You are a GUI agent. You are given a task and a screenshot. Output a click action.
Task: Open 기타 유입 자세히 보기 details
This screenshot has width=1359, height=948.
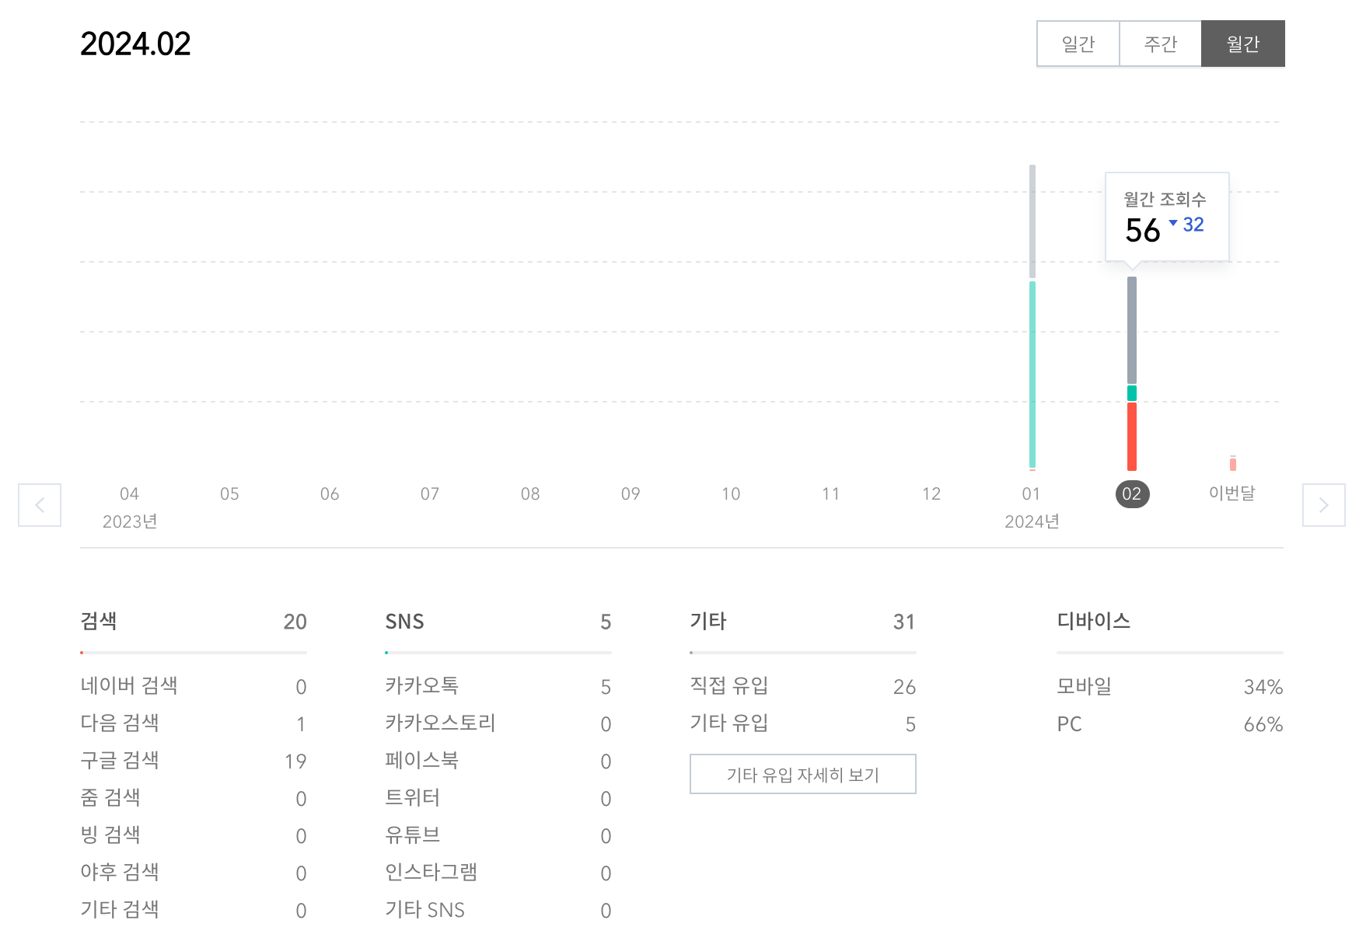tap(802, 774)
